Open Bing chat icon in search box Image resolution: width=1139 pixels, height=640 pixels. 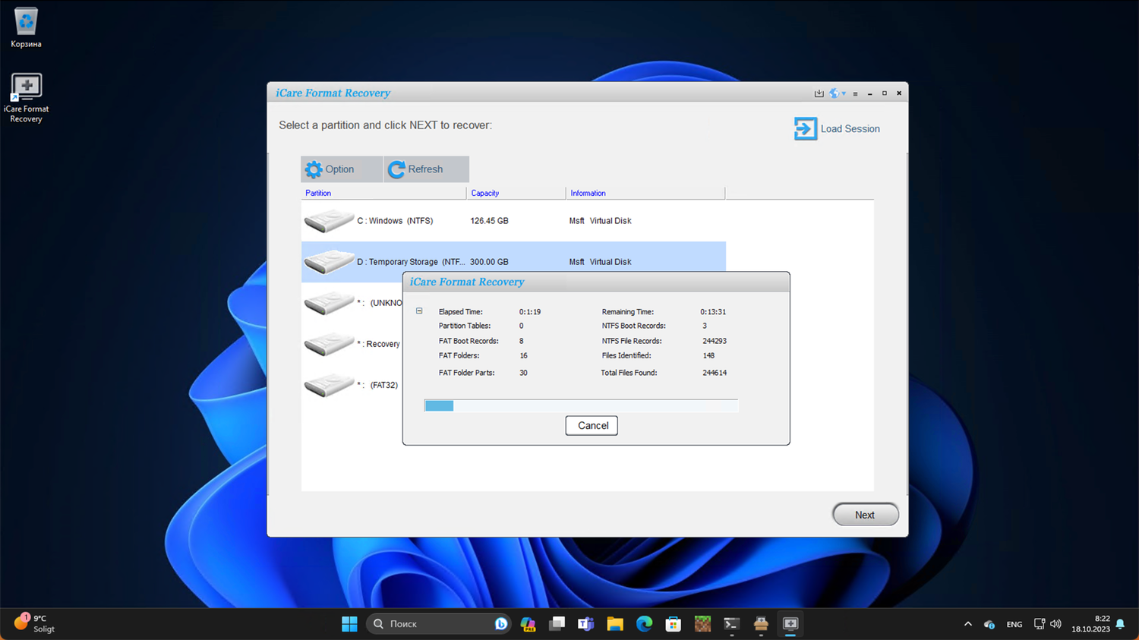[500, 624]
